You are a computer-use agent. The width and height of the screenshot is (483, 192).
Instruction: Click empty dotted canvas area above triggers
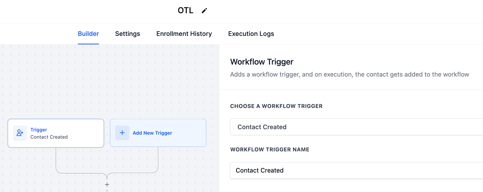pyautogui.click(x=107, y=80)
